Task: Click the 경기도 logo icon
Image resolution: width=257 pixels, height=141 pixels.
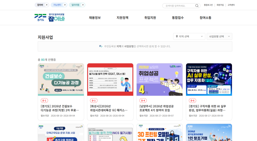Action: pos(40,18)
